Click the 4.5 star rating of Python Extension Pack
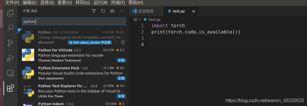 coord(120,68)
